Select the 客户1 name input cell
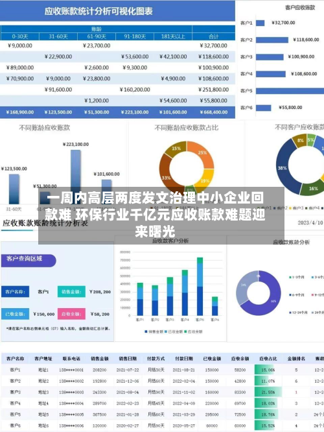The image size is (324, 432). click(x=43, y=292)
